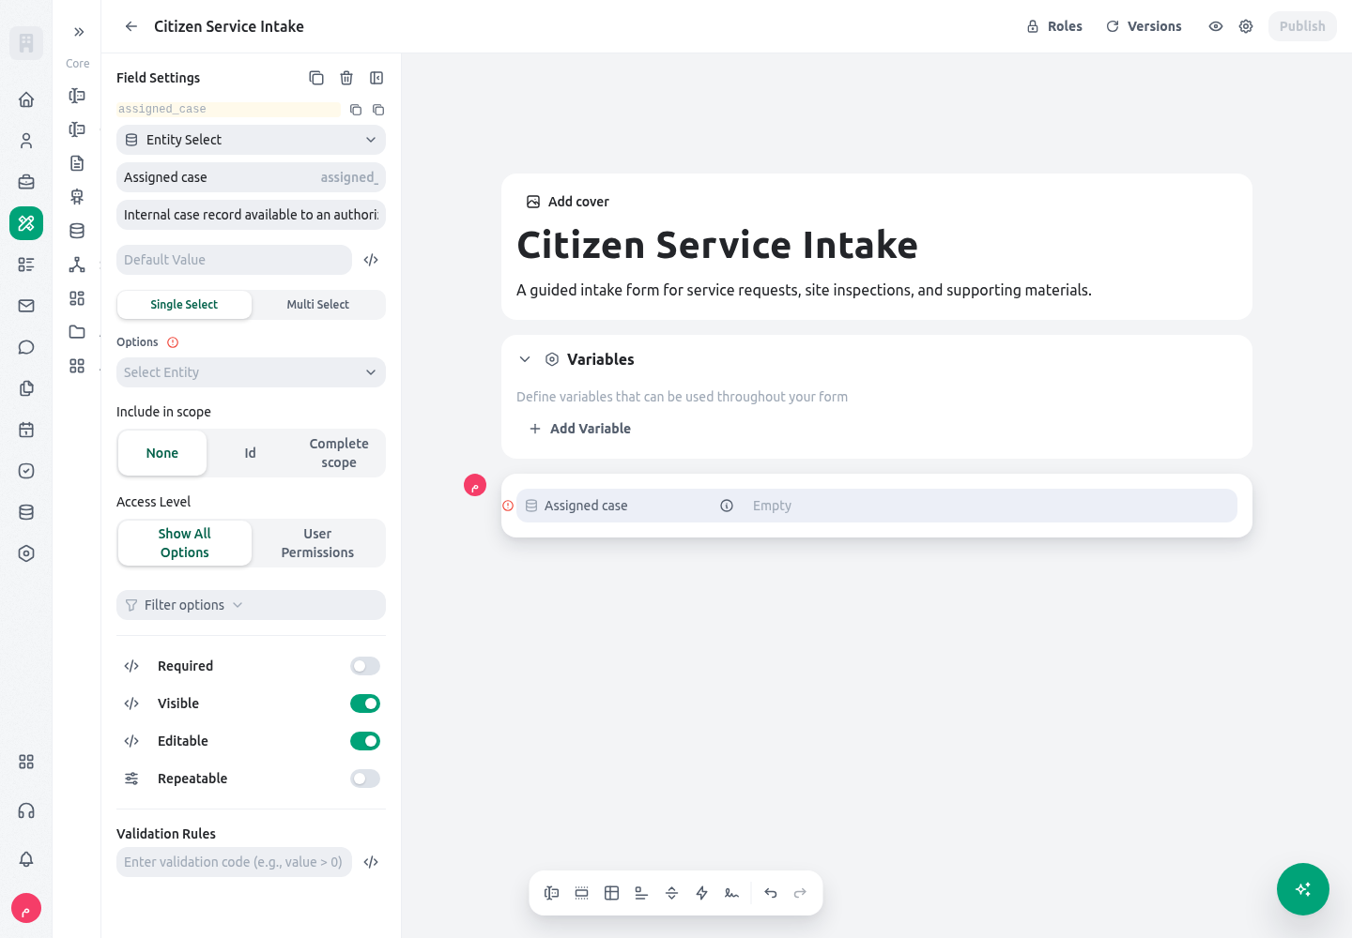Viewport: 1352px width, 938px height.
Task: Select None for include in scope
Action: 162,453
